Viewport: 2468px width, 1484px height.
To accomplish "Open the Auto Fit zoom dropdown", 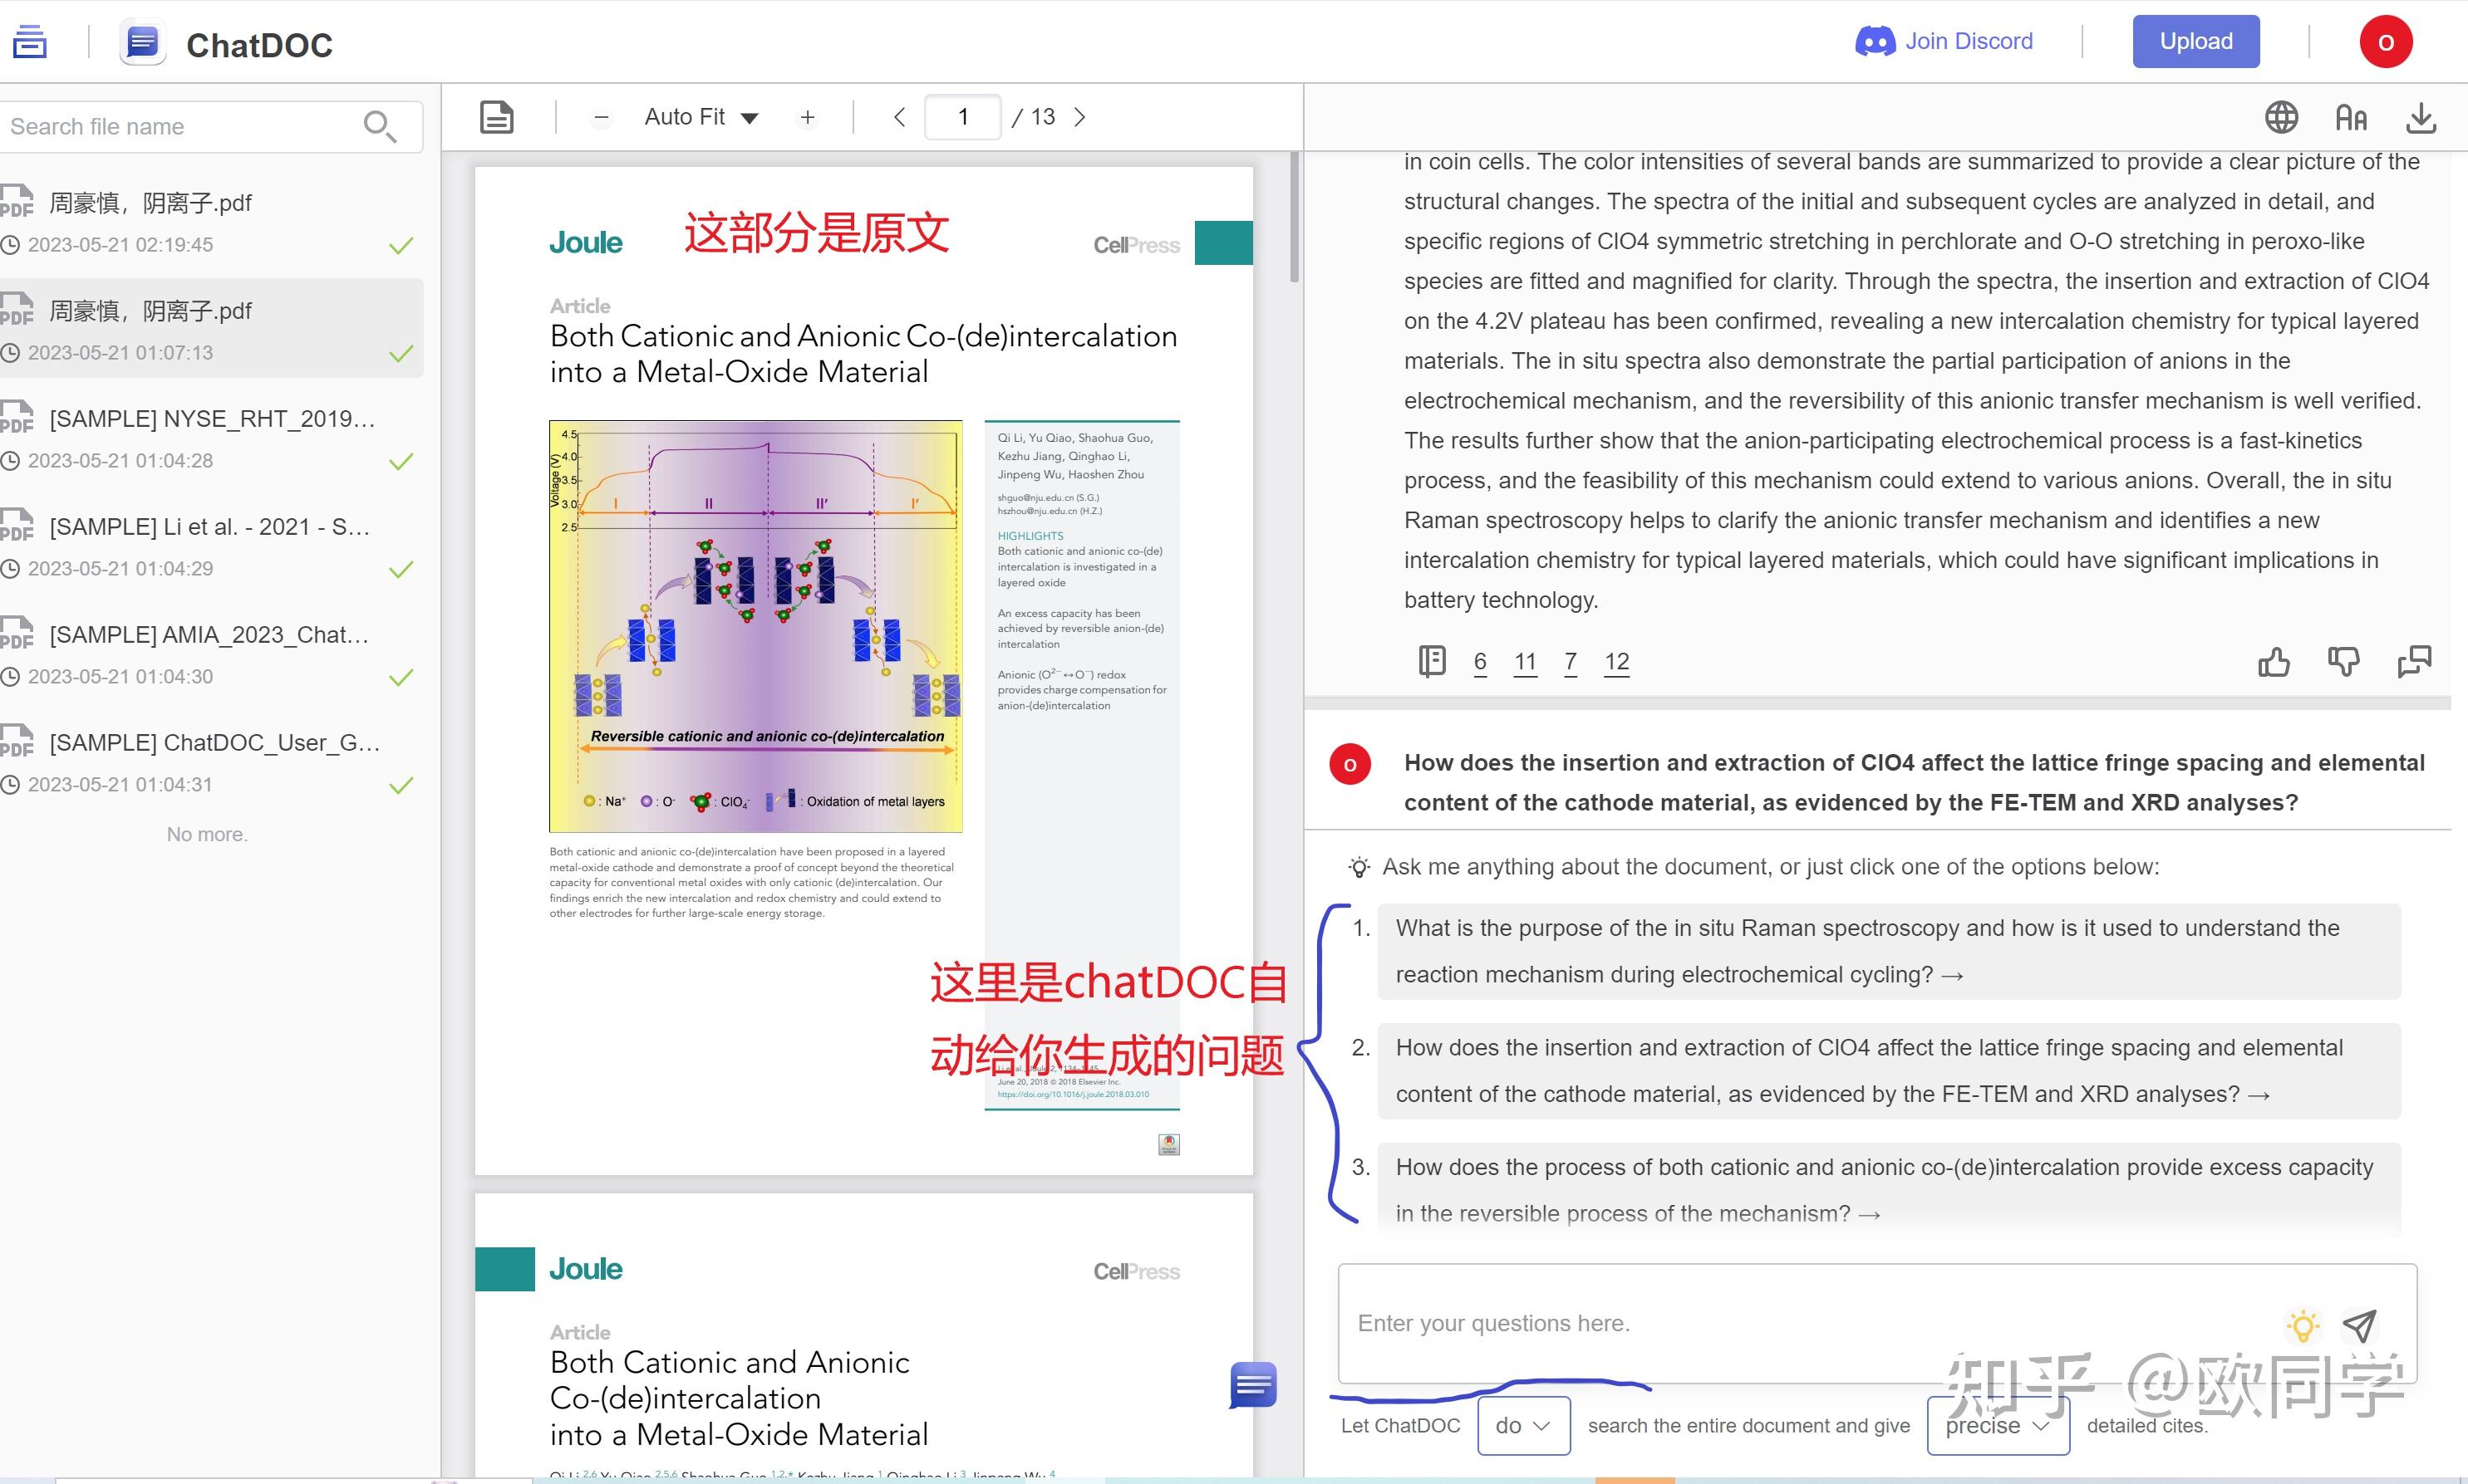I will tap(701, 117).
